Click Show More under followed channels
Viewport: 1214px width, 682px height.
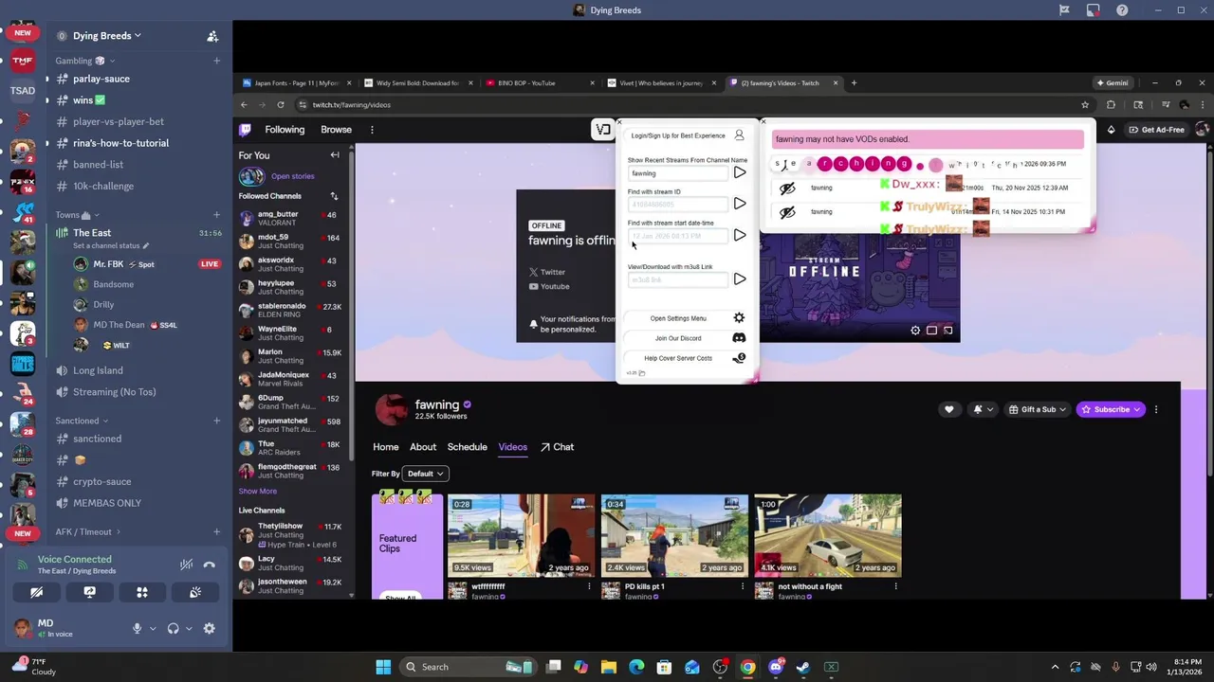click(258, 492)
